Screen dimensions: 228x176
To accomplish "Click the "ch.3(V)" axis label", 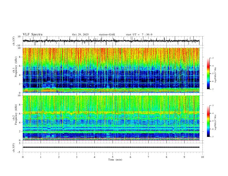I will pyautogui.click(x=14, y=148).
